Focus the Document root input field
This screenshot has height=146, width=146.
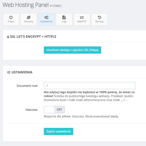[90, 86]
